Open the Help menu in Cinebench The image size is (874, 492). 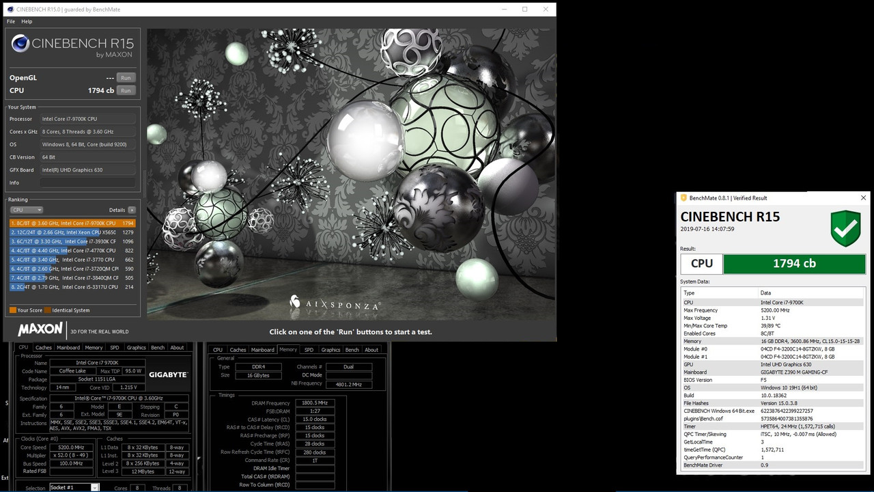point(27,22)
